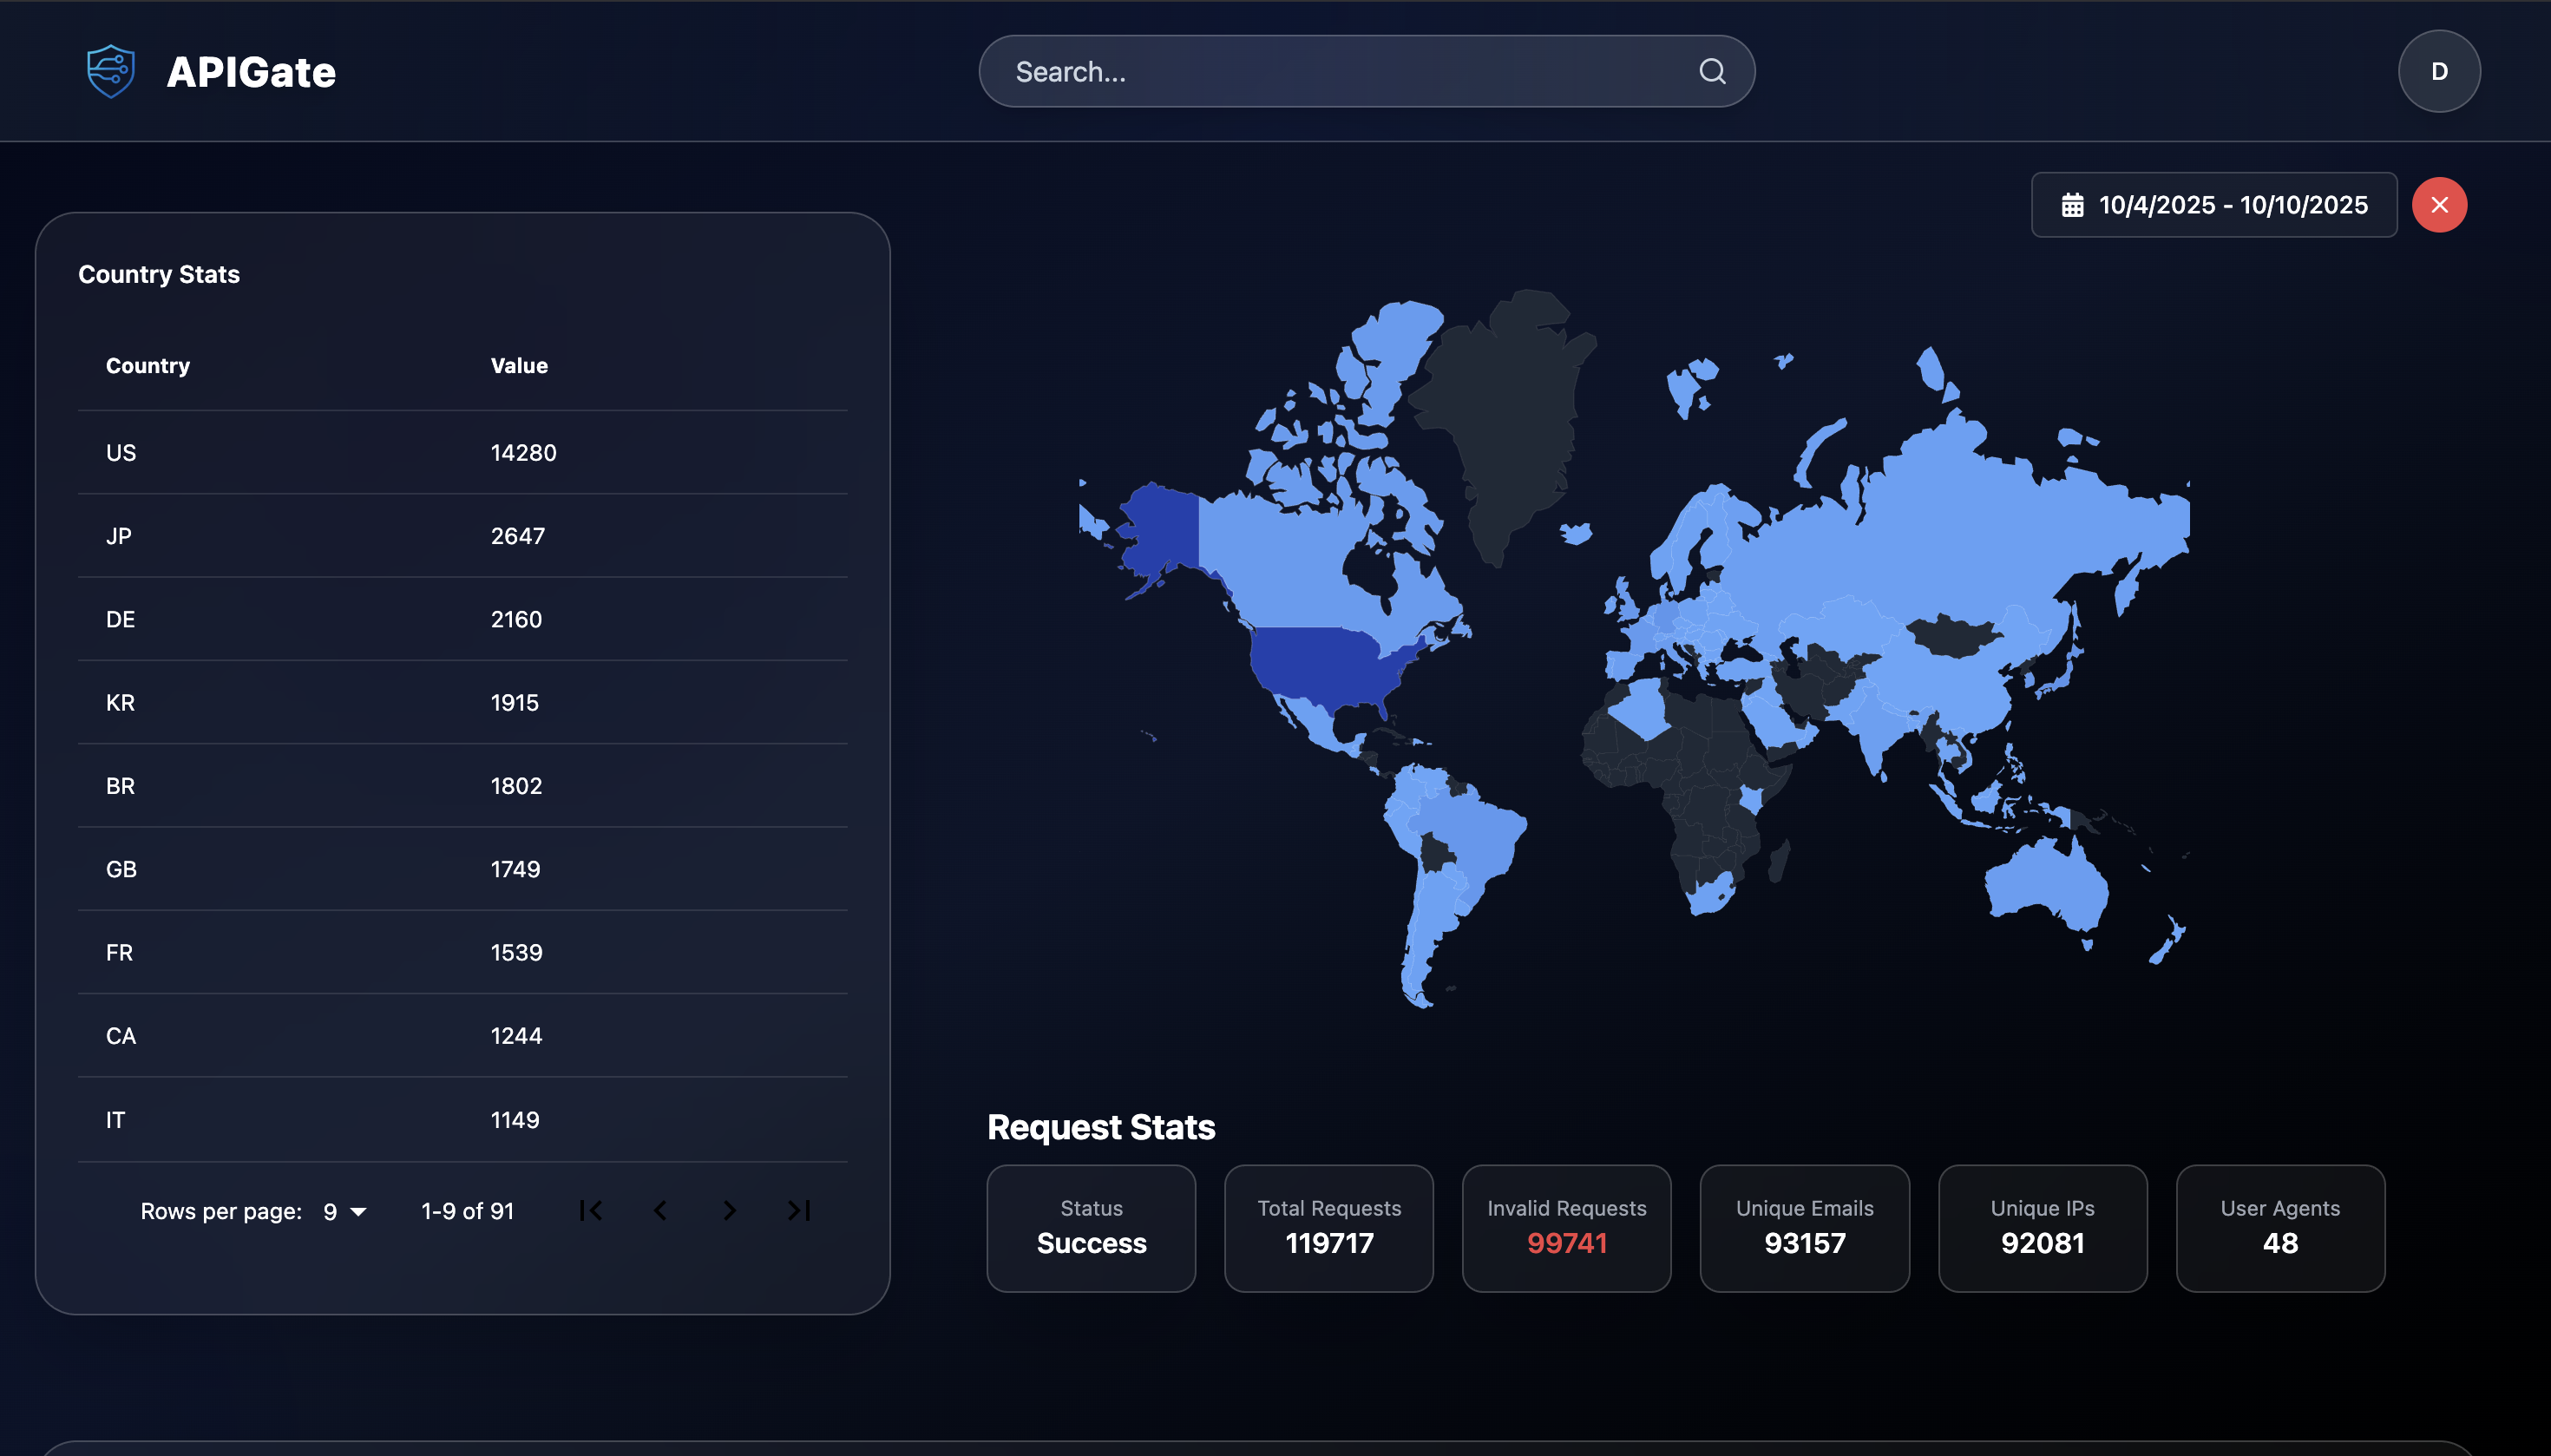Click the value 1802
The image size is (2551, 1456).
(516, 785)
